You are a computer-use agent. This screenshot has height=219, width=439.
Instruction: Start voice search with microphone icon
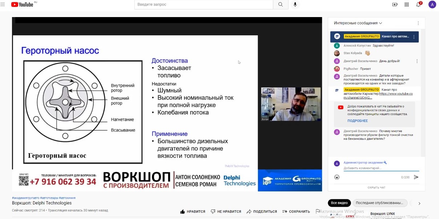[x=295, y=4]
